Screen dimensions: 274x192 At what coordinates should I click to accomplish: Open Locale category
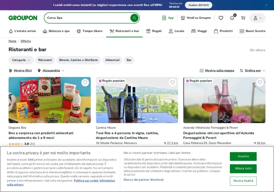[176, 31]
